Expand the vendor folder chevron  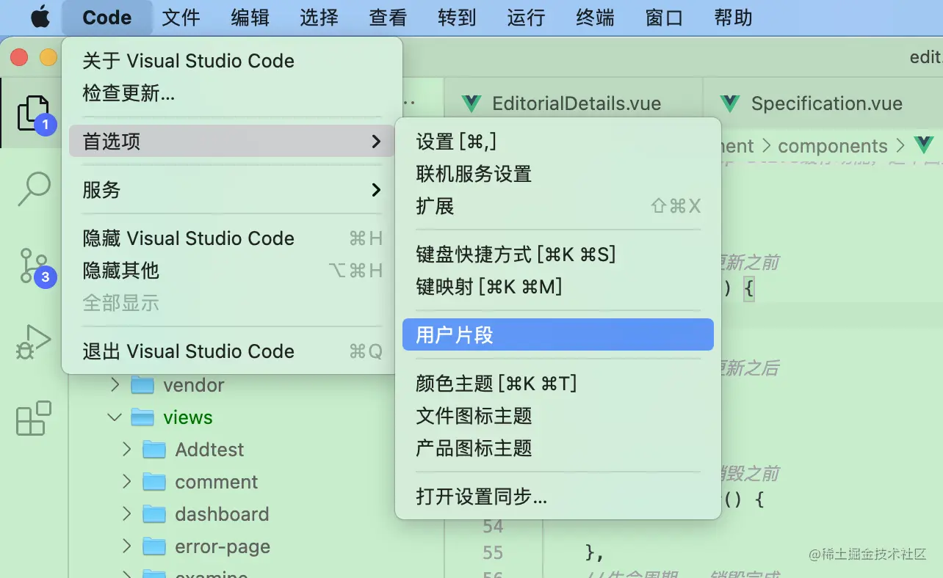115,384
